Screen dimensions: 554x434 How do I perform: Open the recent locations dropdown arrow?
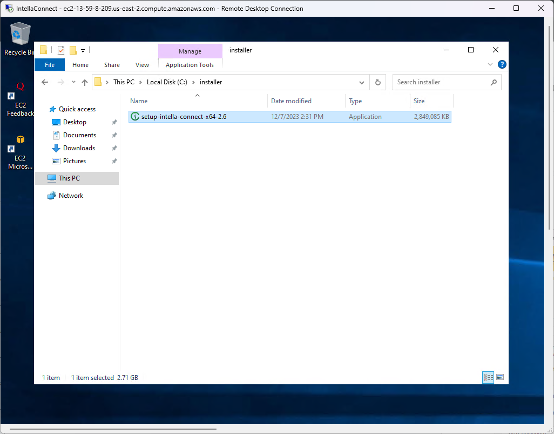[73, 82]
